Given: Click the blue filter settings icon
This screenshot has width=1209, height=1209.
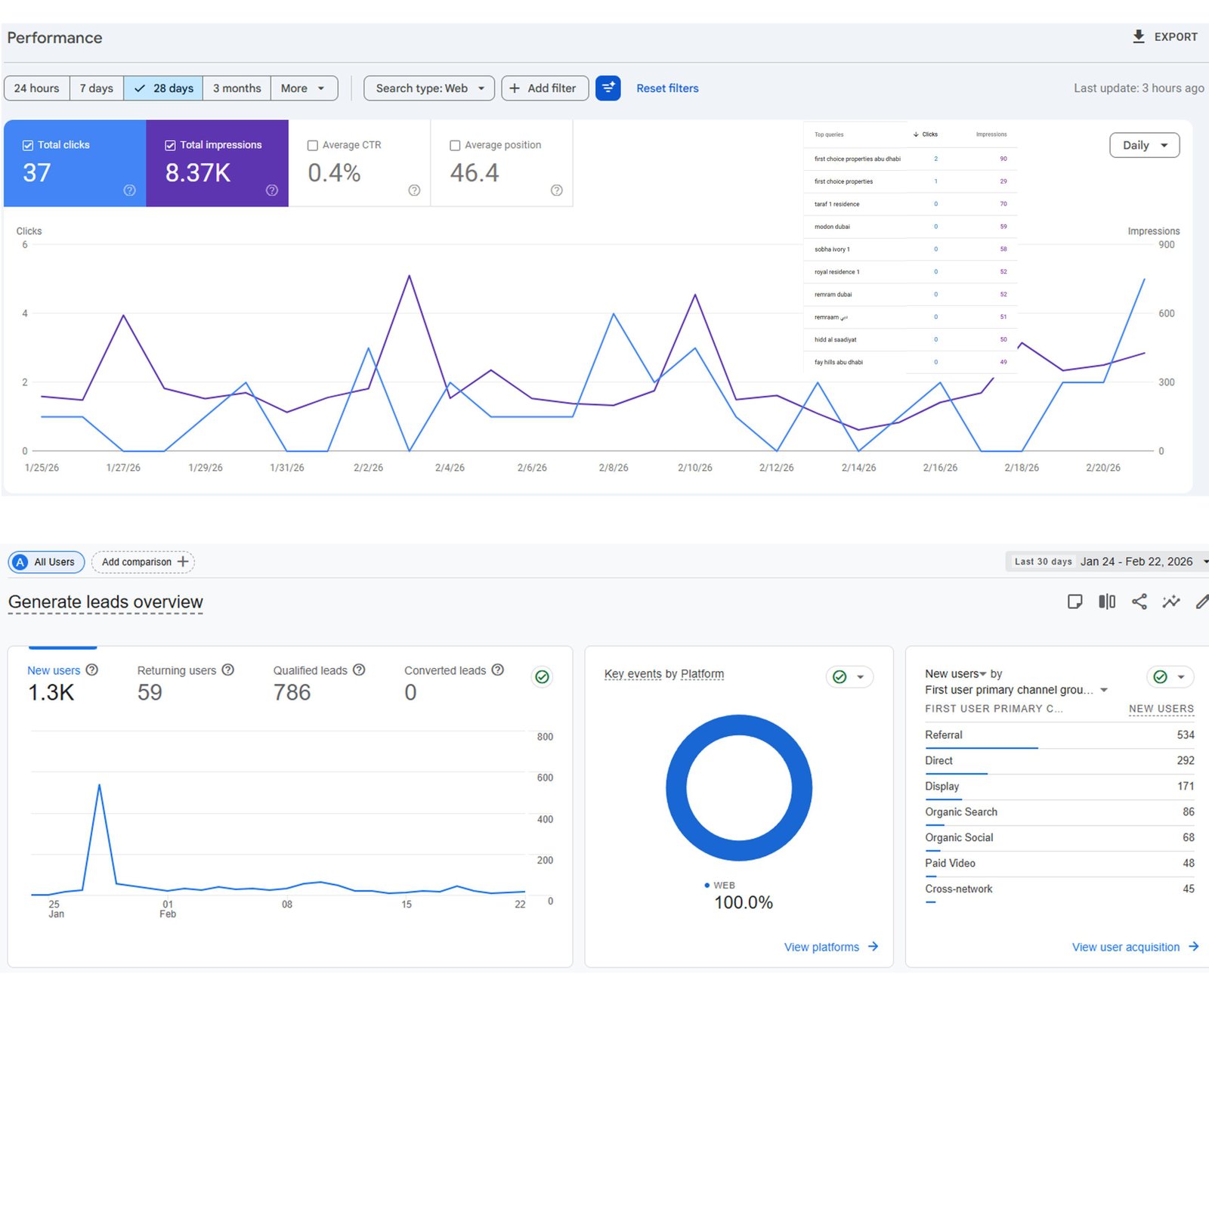Looking at the screenshot, I should point(608,88).
